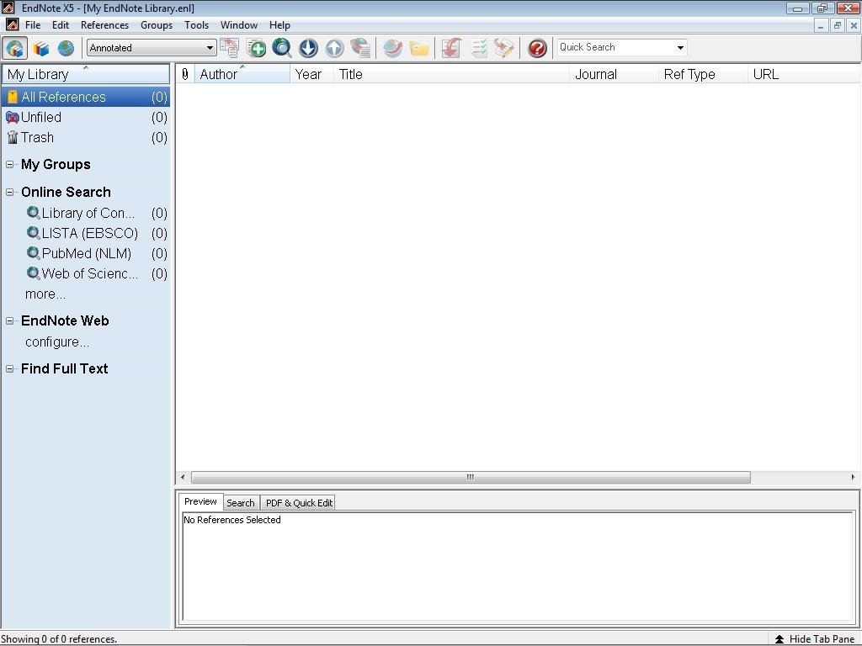862x646 pixels.
Task: Restore down the inner library document window
Action: [x=838, y=25]
